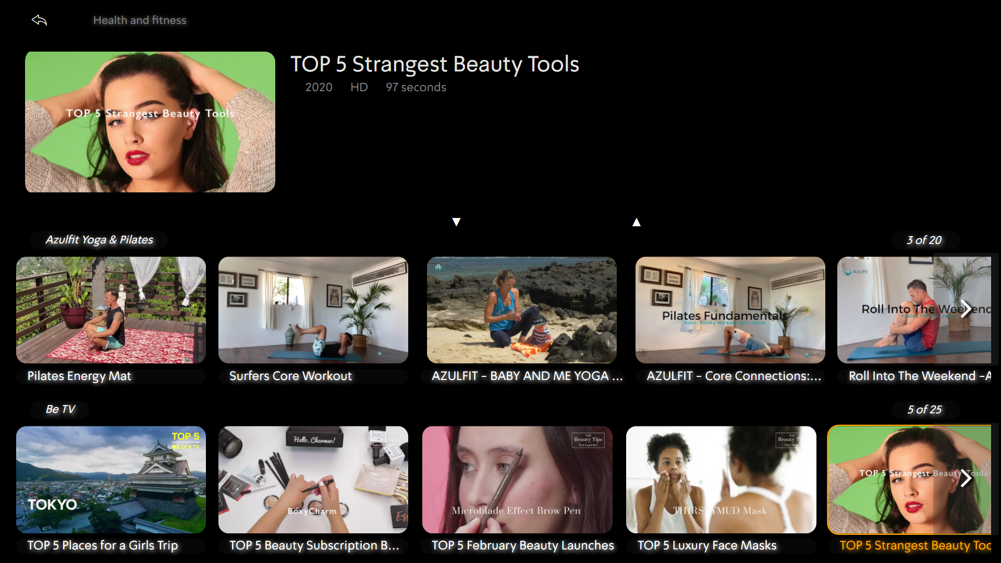Advance Azulfit row with right chevron

[966, 309]
